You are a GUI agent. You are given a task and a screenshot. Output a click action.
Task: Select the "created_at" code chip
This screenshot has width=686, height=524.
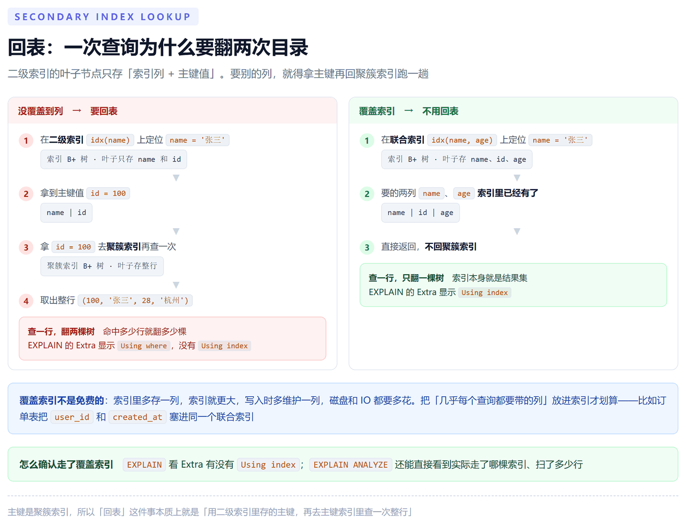coord(138,417)
